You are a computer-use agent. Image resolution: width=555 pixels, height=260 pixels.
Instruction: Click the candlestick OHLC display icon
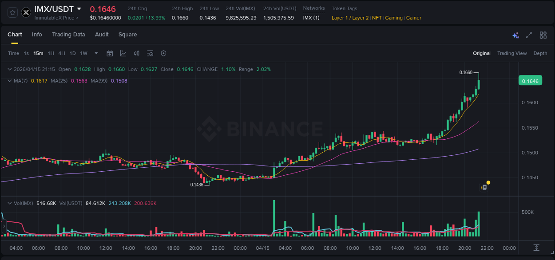click(x=136, y=53)
